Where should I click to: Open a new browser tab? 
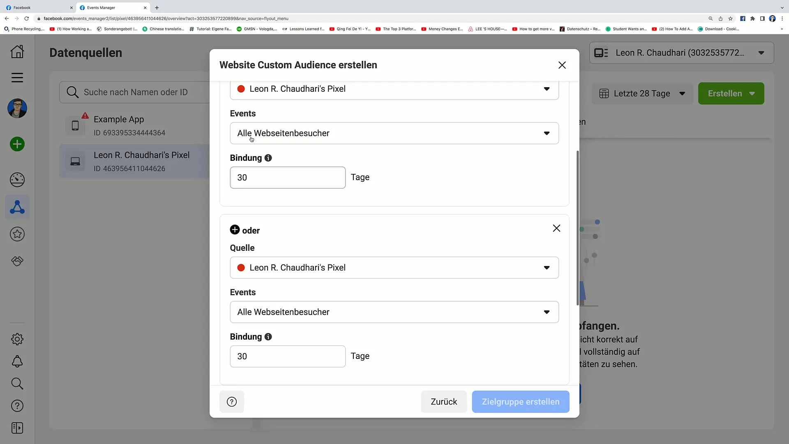point(157,7)
